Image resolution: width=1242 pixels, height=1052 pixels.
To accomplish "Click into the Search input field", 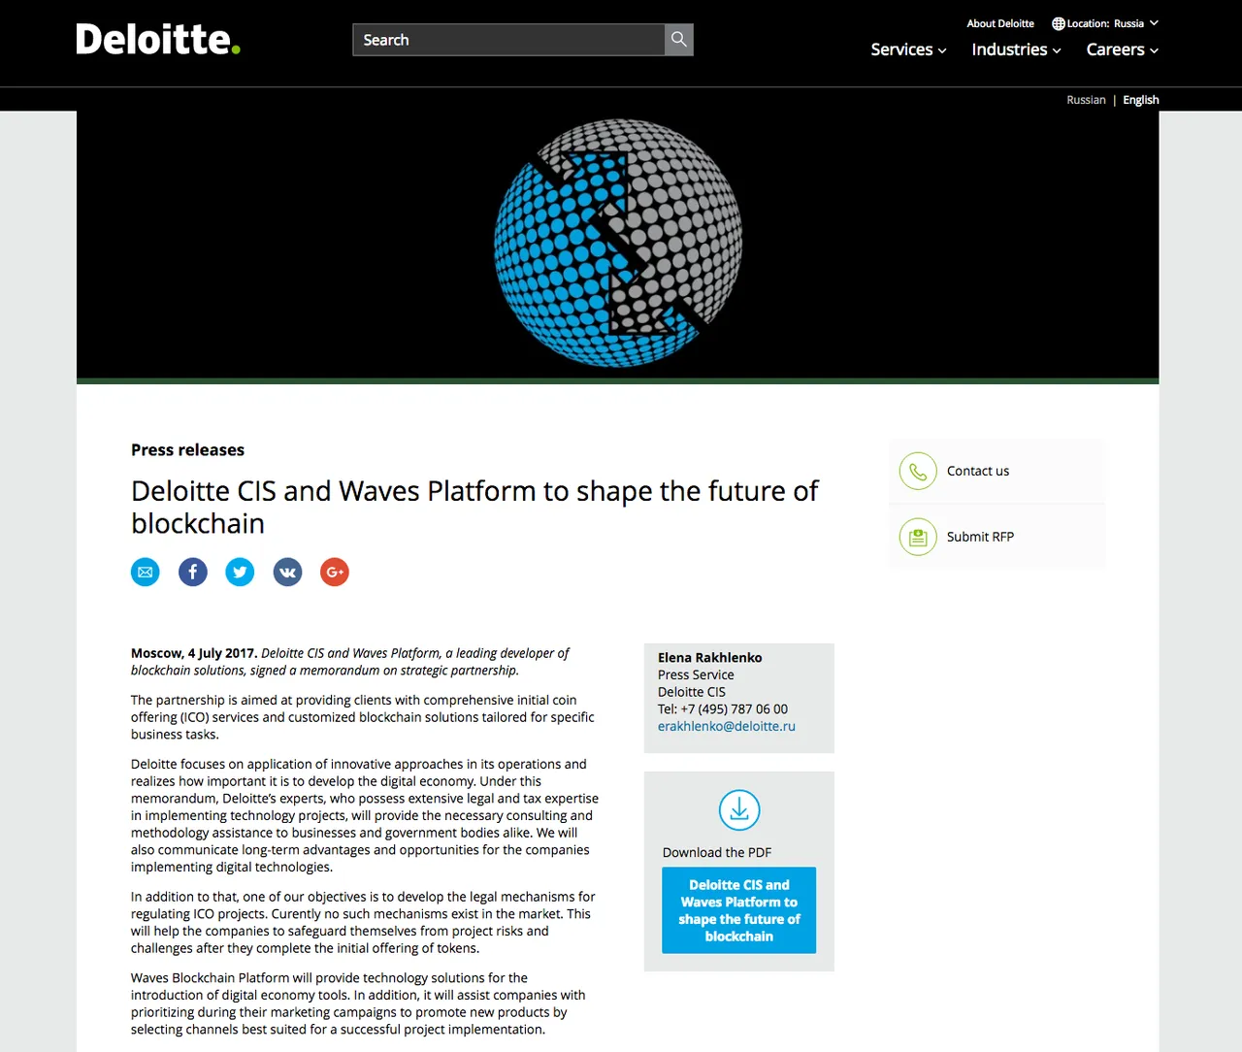I will pyautogui.click(x=509, y=40).
